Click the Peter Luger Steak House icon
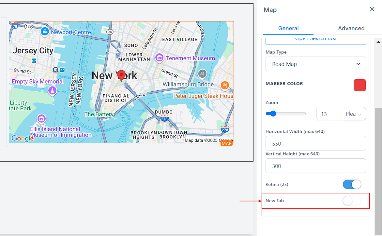This screenshot has height=236, width=382. point(224,85)
